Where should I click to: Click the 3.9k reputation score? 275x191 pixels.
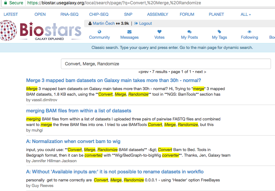(125, 23)
